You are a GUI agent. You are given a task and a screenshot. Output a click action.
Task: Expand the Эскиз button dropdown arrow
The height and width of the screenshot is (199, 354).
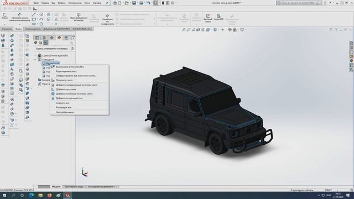pyautogui.click(x=4, y=24)
